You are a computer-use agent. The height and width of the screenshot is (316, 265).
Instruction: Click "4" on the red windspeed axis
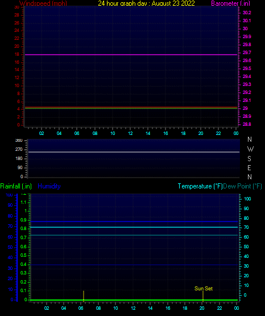click(19, 109)
